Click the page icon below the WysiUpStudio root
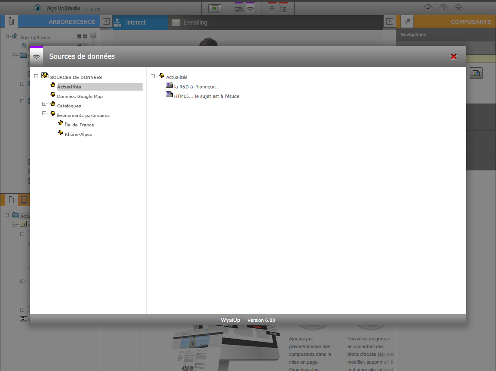 click(x=23, y=46)
